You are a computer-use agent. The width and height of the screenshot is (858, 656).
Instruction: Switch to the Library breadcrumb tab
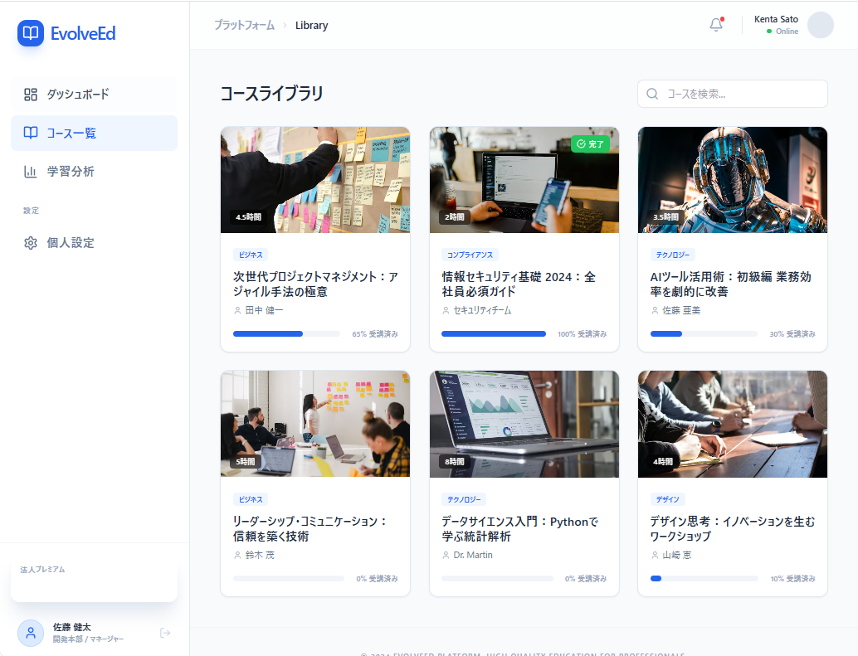point(311,25)
